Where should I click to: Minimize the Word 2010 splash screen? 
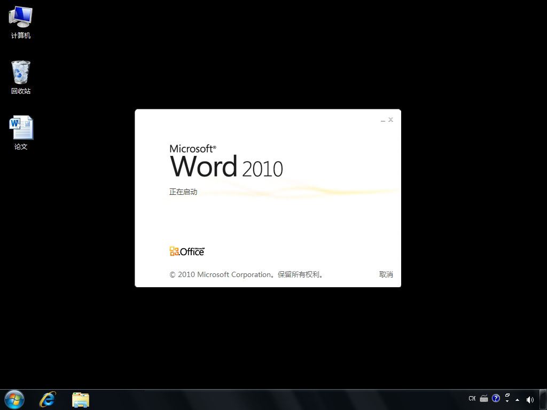pyautogui.click(x=383, y=120)
